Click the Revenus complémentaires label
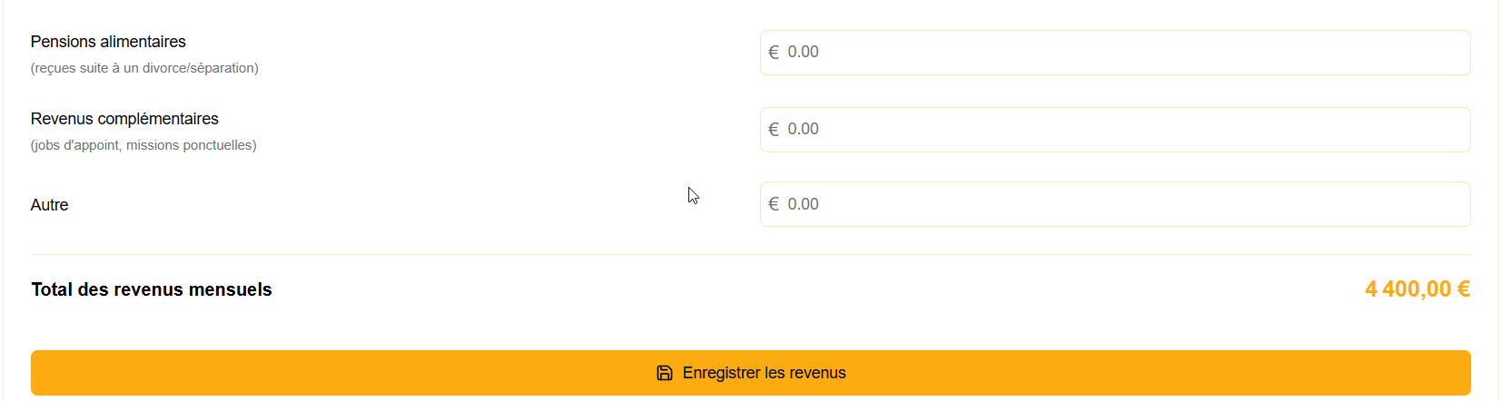1502x401 pixels. 124,119
